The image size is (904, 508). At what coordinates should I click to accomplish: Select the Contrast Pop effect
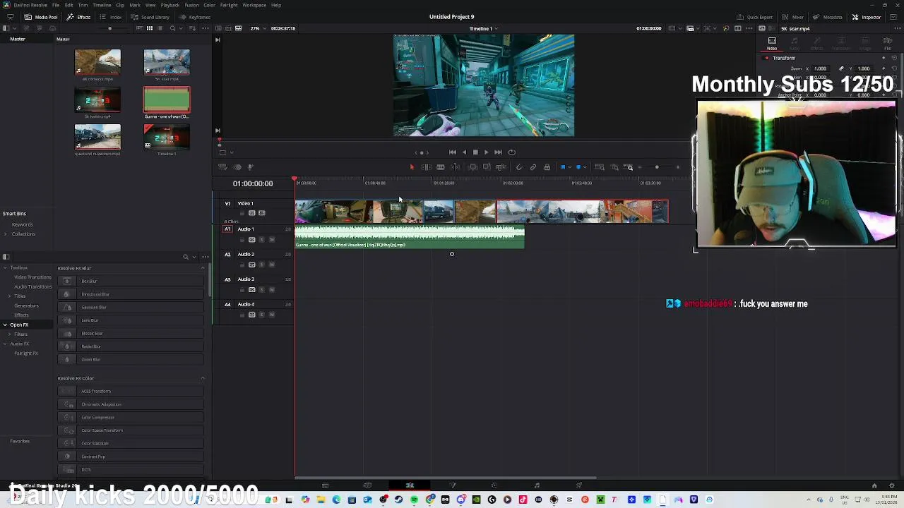point(131,456)
